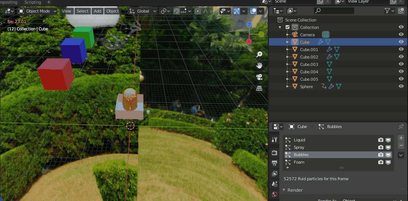This screenshot has width=408, height=201.
Task: Switch to the Scripting workspace tab
Action: [x=33, y=2]
